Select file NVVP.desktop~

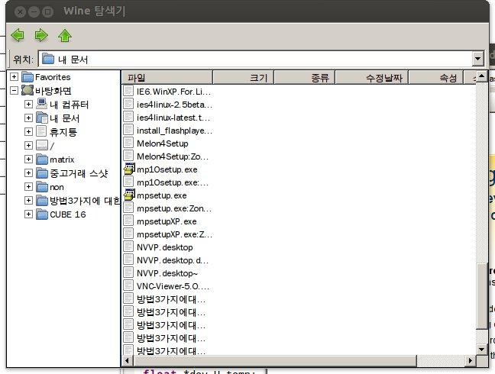(167, 273)
